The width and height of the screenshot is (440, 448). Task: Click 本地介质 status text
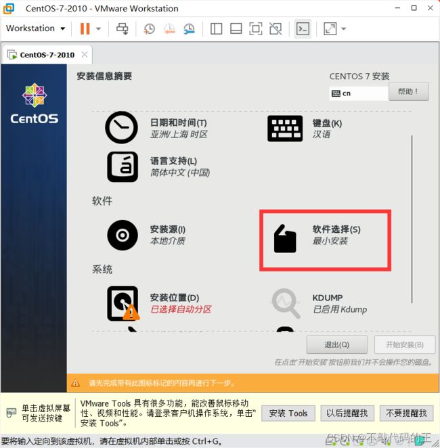[x=168, y=241]
